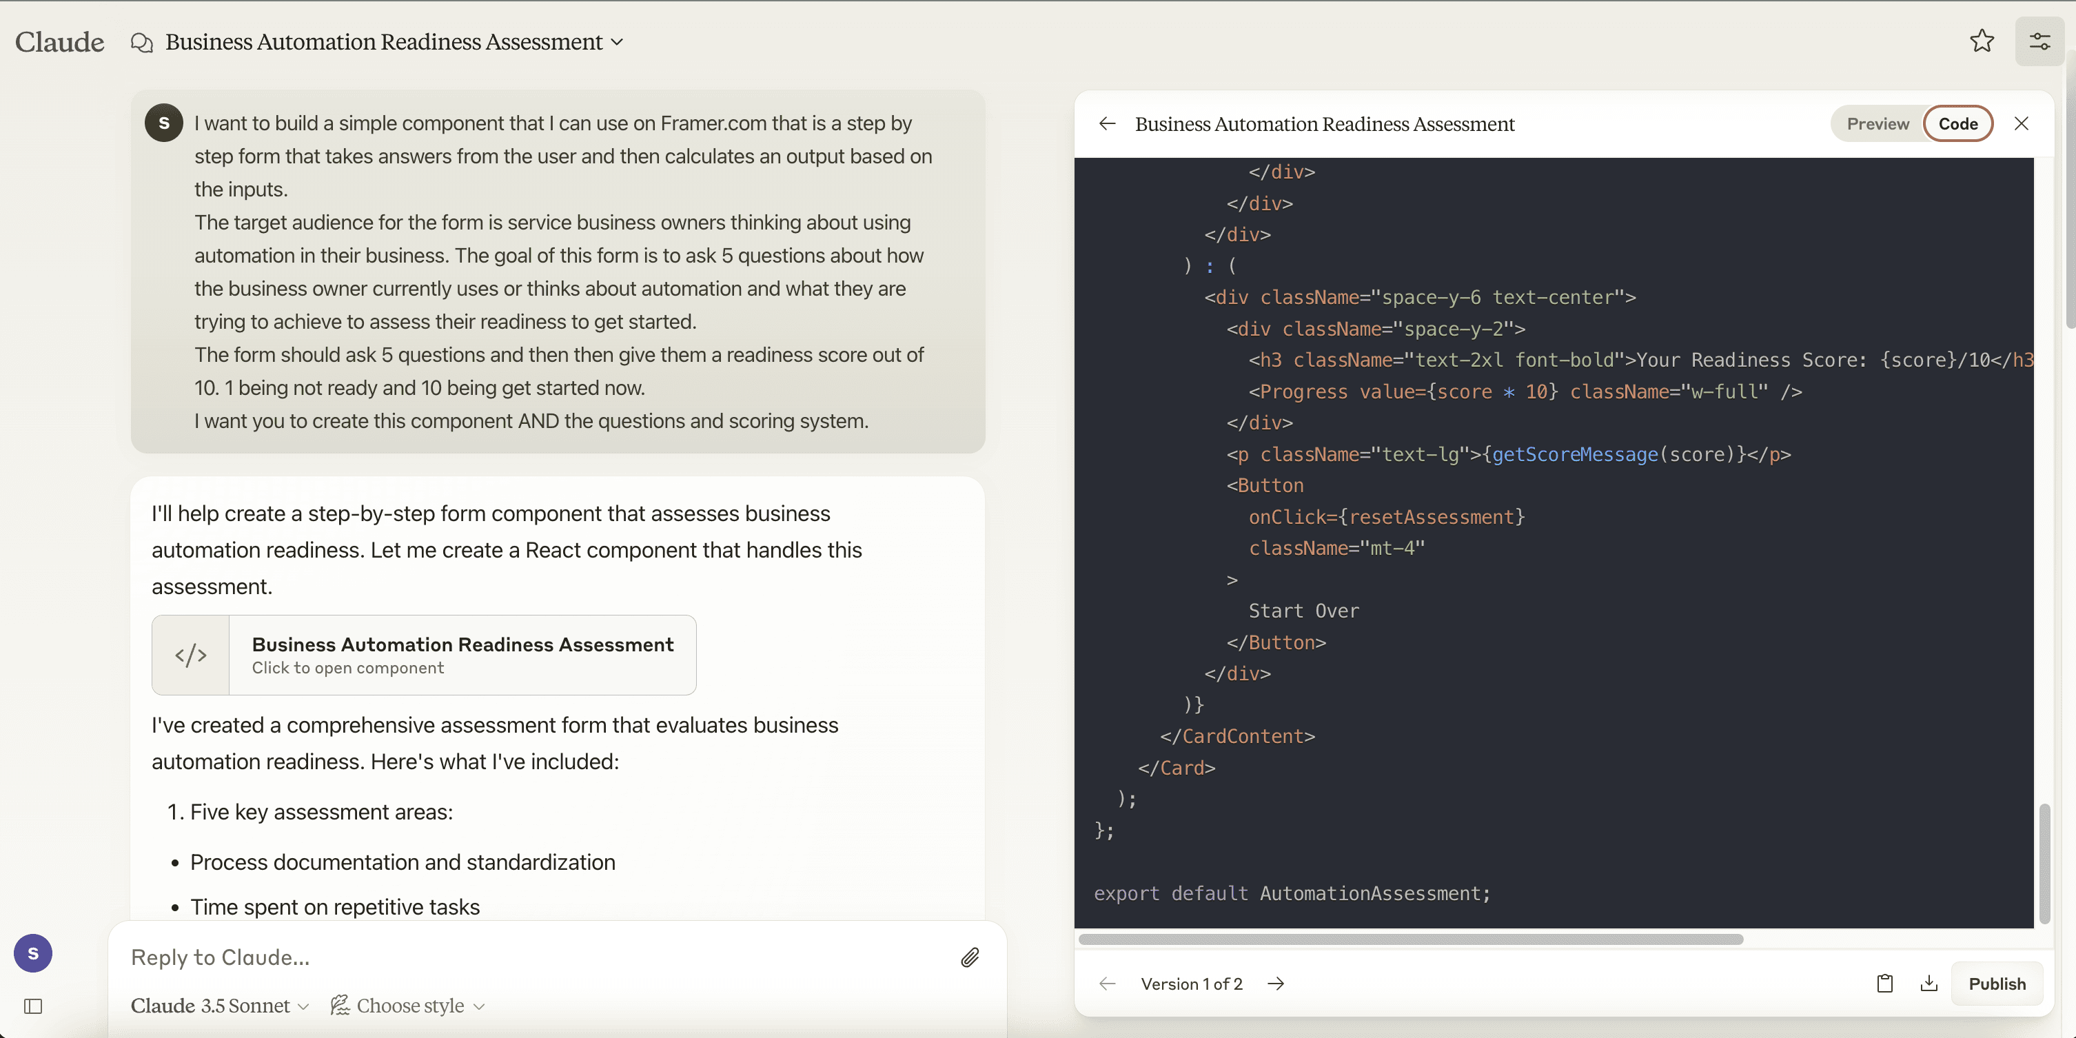This screenshot has width=2076, height=1038.
Task: Click the user avatar on the message
Action: 163,123
